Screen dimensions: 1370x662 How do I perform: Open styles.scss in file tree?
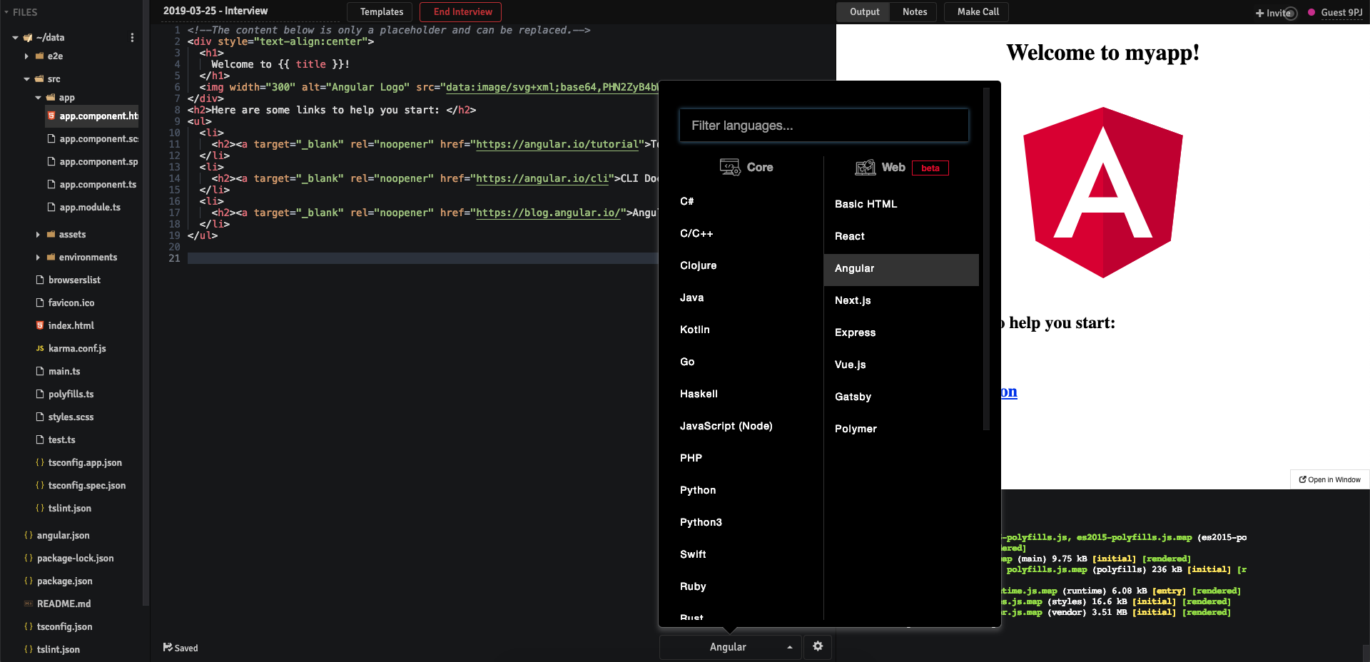coord(71,417)
